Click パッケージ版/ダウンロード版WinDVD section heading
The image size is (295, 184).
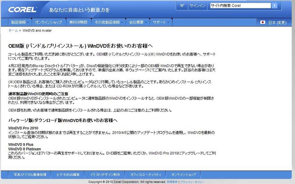tap(63, 120)
